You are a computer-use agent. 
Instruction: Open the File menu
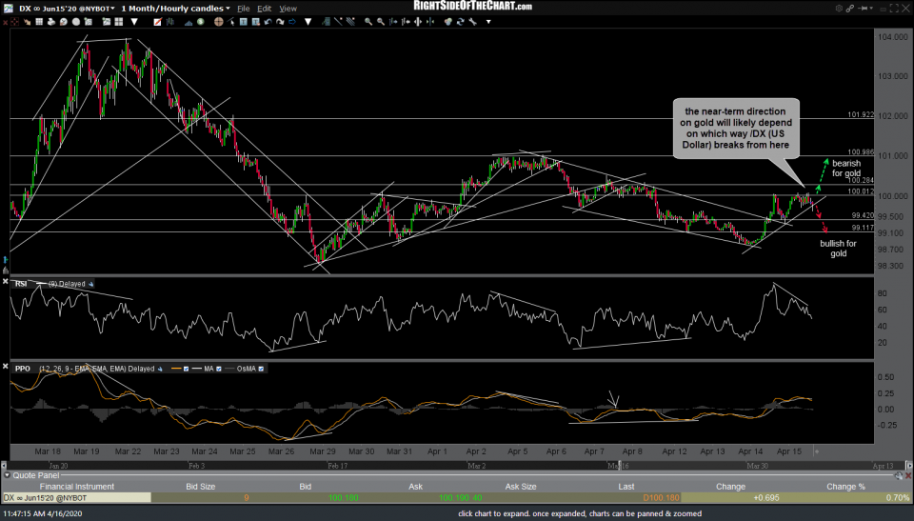tap(244, 9)
